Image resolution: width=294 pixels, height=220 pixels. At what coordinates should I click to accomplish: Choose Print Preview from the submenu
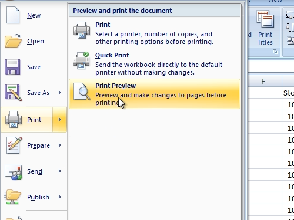pos(155,94)
